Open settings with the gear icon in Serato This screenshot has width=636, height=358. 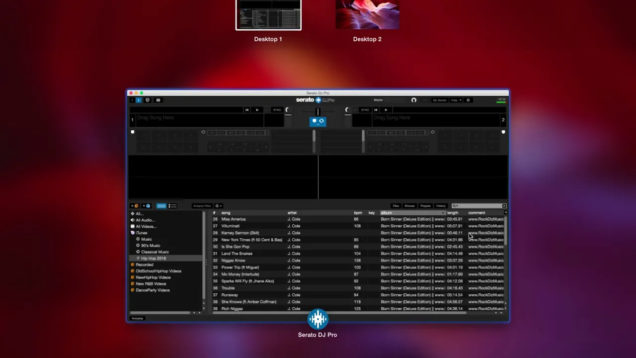(x=468, y=100)
